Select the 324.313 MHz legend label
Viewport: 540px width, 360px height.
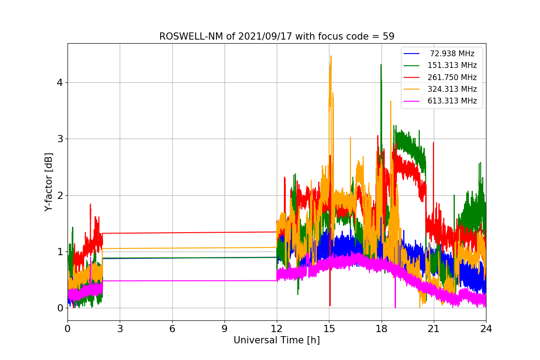pos(452,89)
